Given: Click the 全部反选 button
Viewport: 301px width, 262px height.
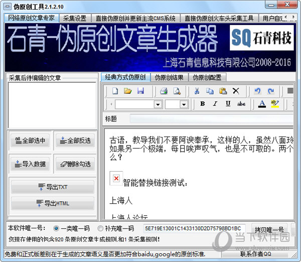Looking at the screenshot, I should (x=75, y=141).
